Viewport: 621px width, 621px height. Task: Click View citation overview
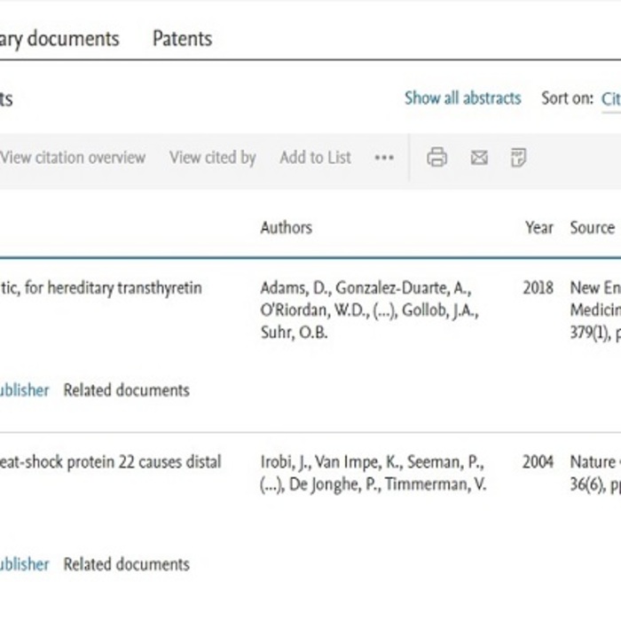73,158
